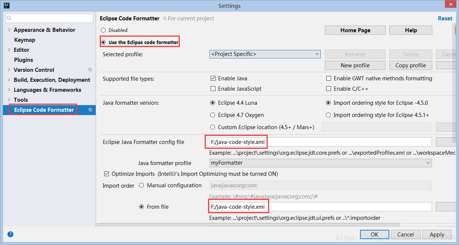Viewport: 459px width, 245px height.
Task: Expand Build, Execution, Deployment node
Action: pyautogui.click(x=9, y=80)
